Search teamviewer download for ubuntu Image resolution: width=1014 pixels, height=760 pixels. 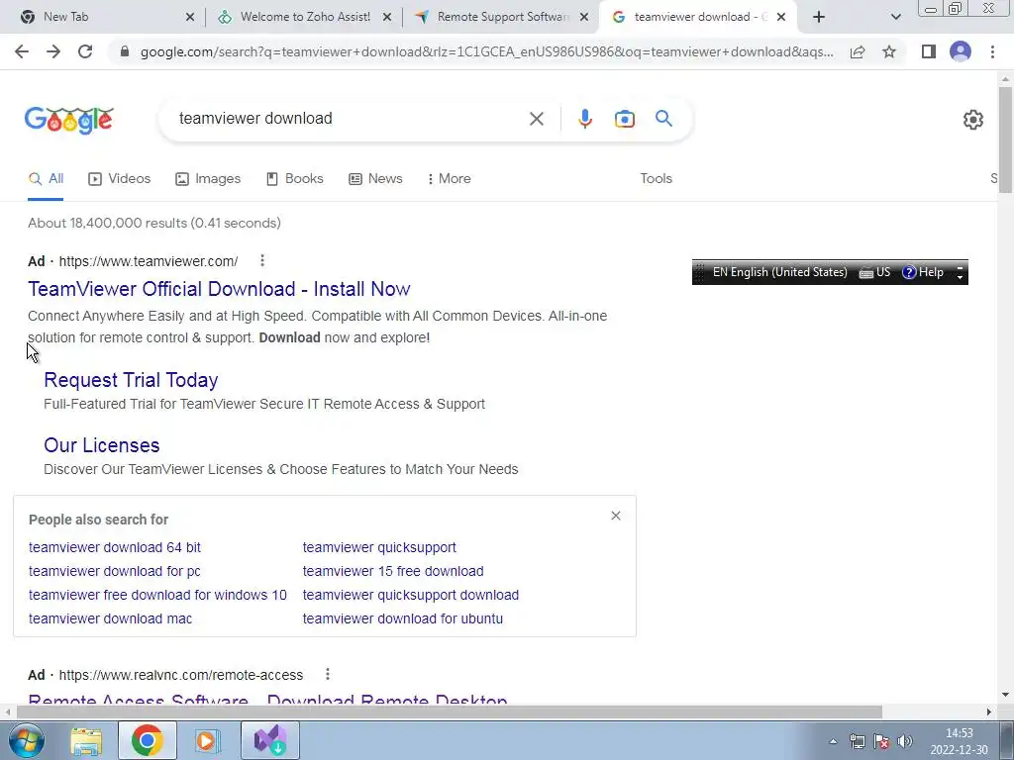coord(402,618)
